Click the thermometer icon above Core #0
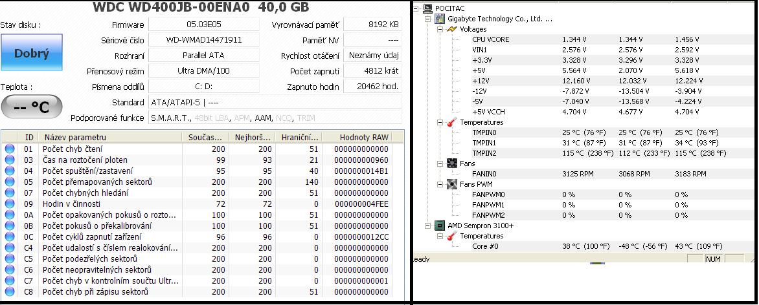 (x=451, y=236)
